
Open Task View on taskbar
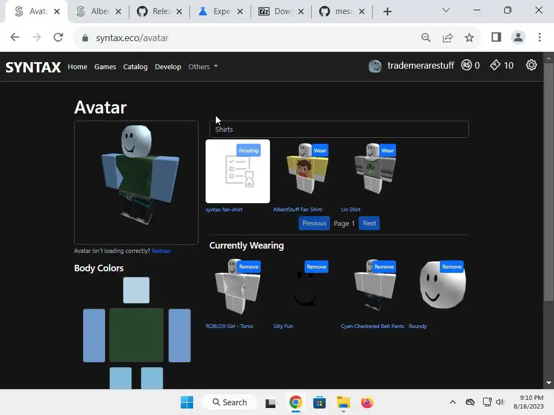tap(271, 403)
